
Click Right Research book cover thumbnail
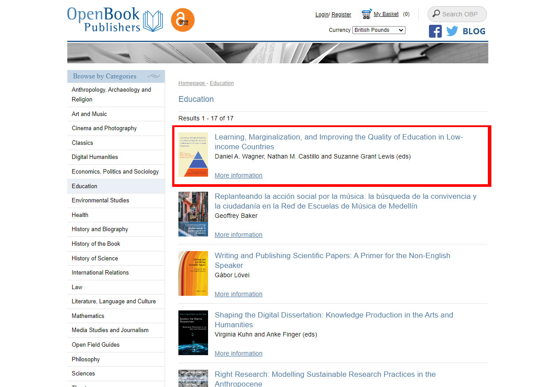tap(193, 379)
